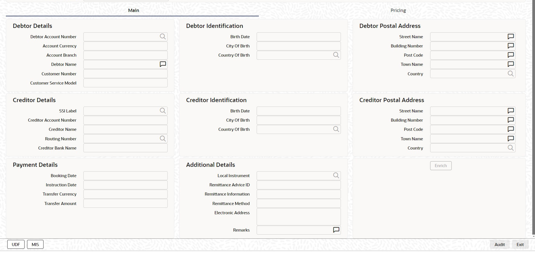535x253 pixels.
Task: Switch to the Pricing tab
Action: point(398,10)
